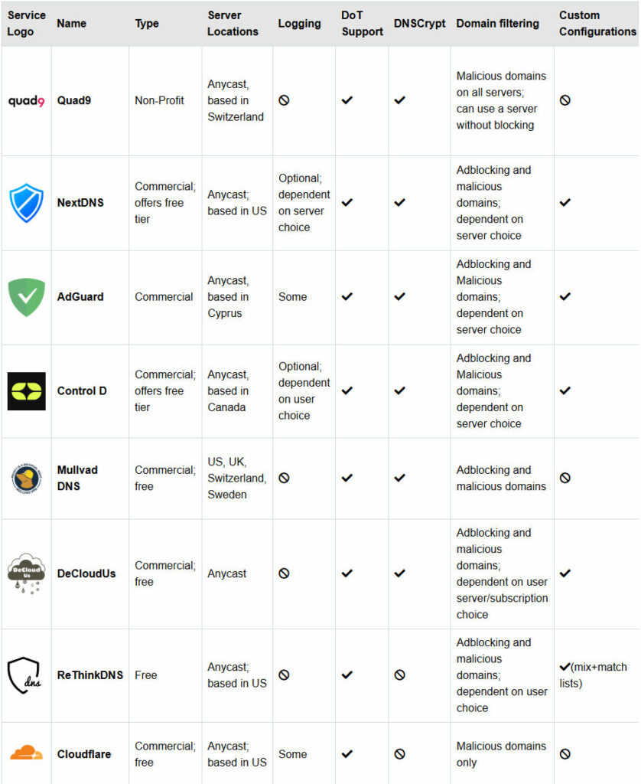Click NextDNS custom configurations checkmark

click(x=565, y=202)
